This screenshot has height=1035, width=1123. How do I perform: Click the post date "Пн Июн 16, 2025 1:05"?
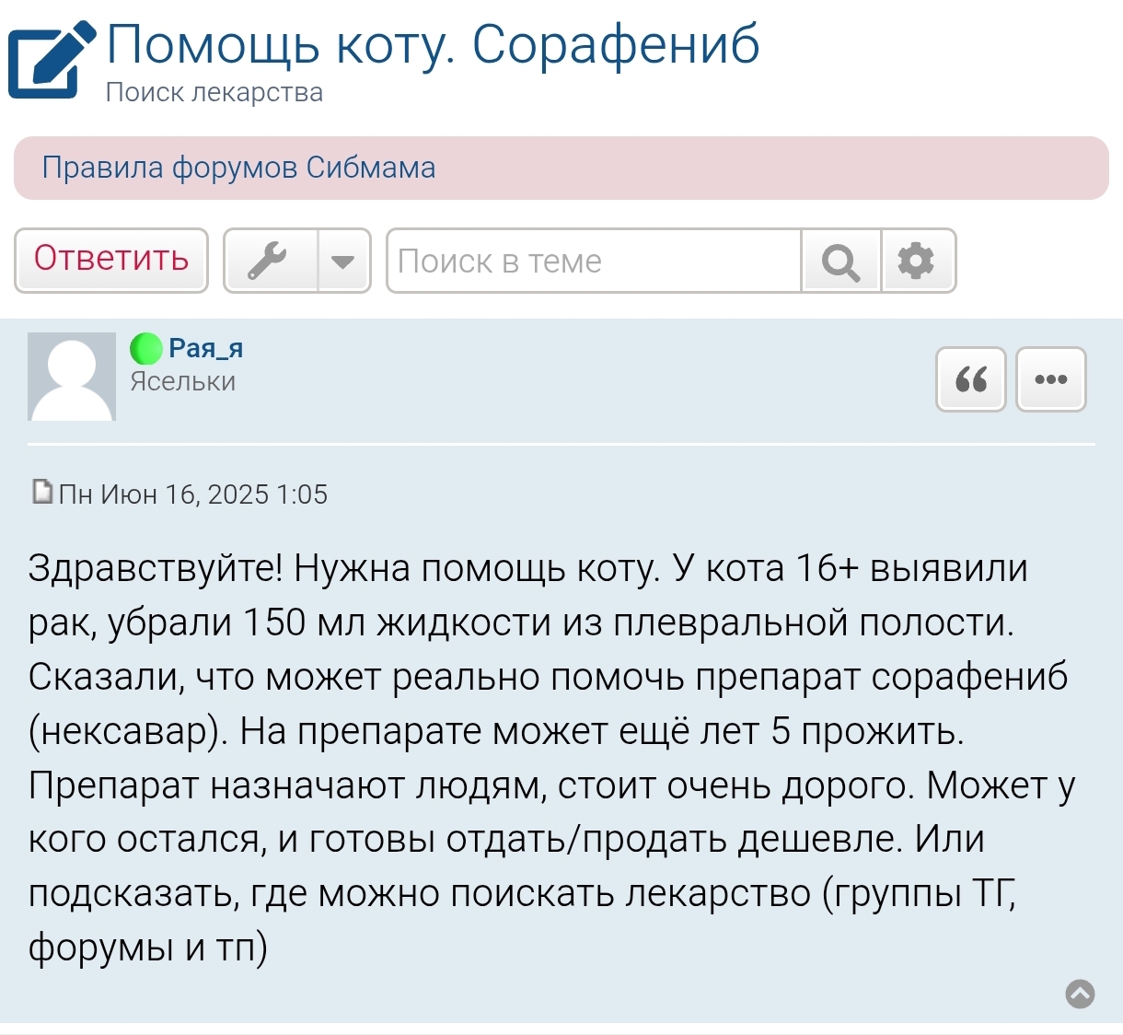tap(193, 494)
